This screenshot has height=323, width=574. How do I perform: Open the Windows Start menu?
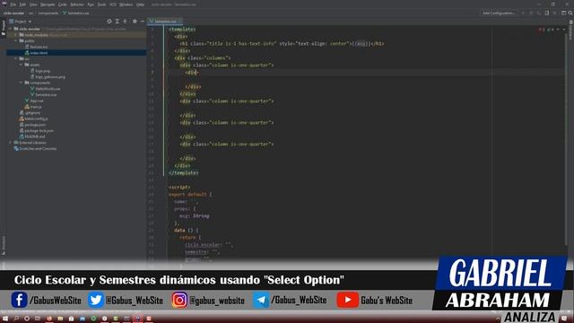pyautogui.click(x=5, y=319)
